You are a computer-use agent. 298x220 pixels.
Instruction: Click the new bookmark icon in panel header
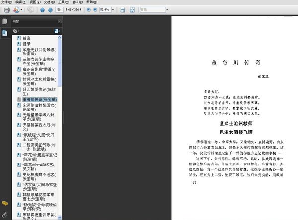click(57, 31)
